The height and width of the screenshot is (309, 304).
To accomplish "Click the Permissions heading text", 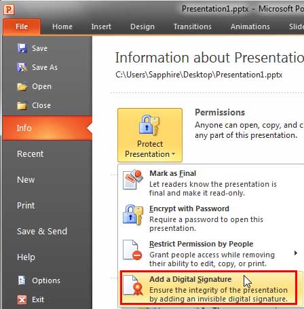I will point(220,113).
